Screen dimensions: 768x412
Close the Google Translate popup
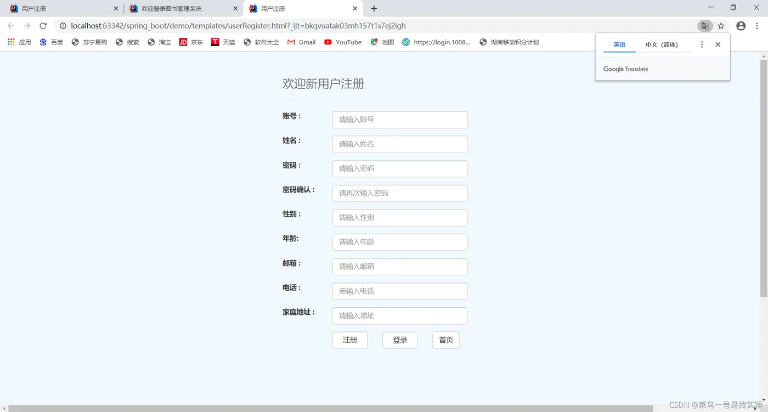click(x=718, y=44)
